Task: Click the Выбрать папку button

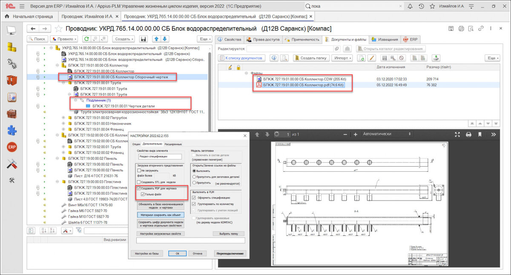Action: [x=229, y=234]
